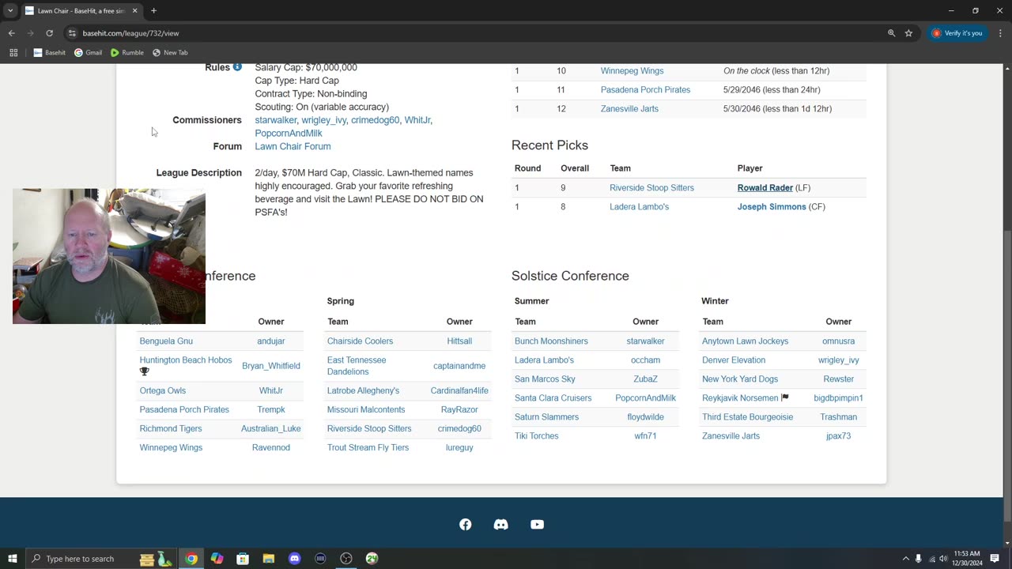Open Pasadena Porch Pirates in draft order
The width and height of the screenshot is (1012, 569).
[x=645, y=90]
